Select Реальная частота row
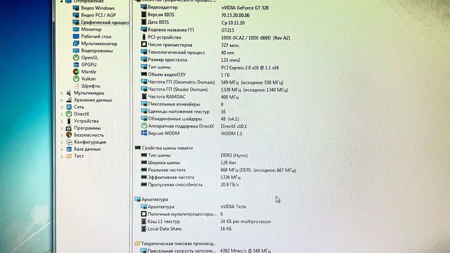The width and height of the screenshot is (450, 253). tap(218, 170)
